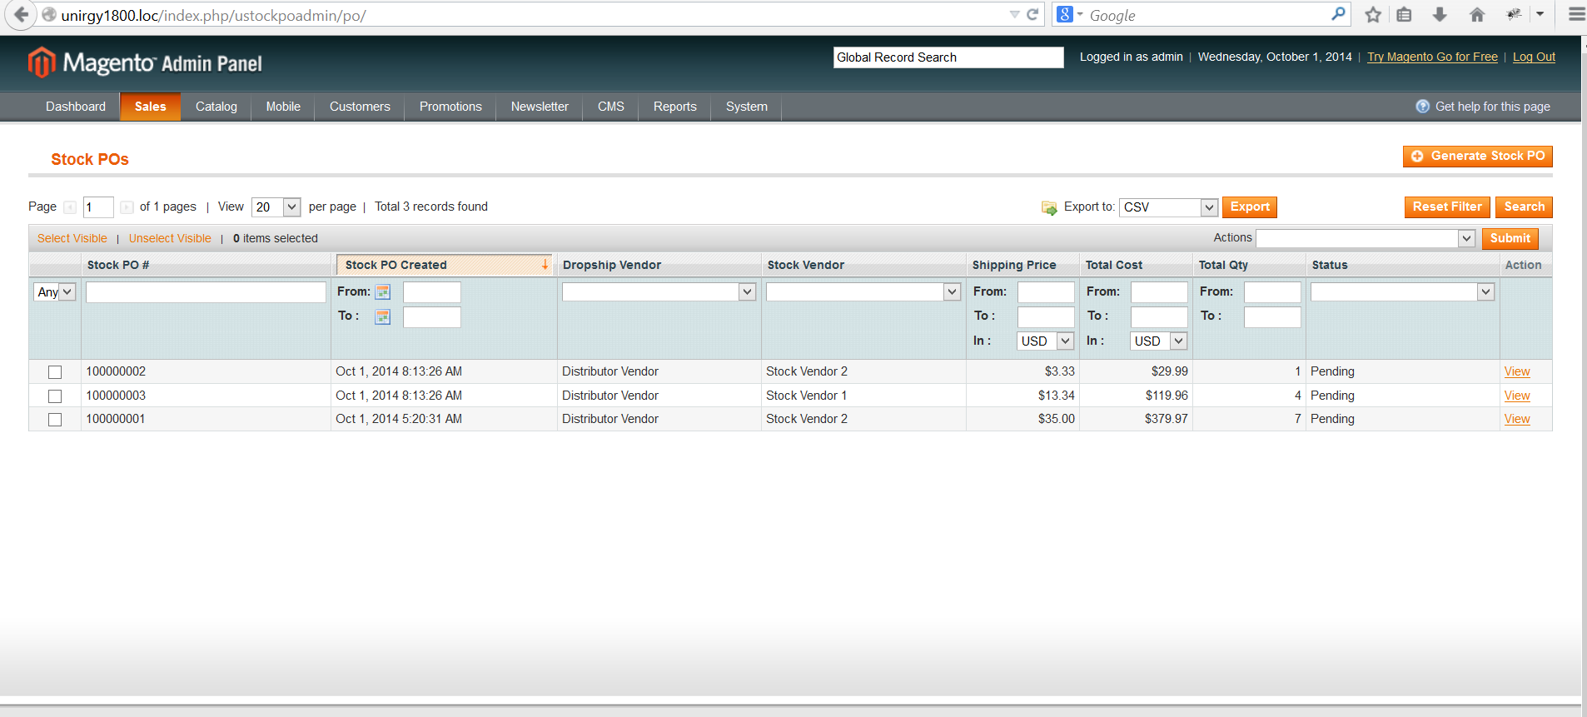Viewport: 1587px width, 717px height.
Task: Click the Export button
Action: click(x=1250, y=207)
